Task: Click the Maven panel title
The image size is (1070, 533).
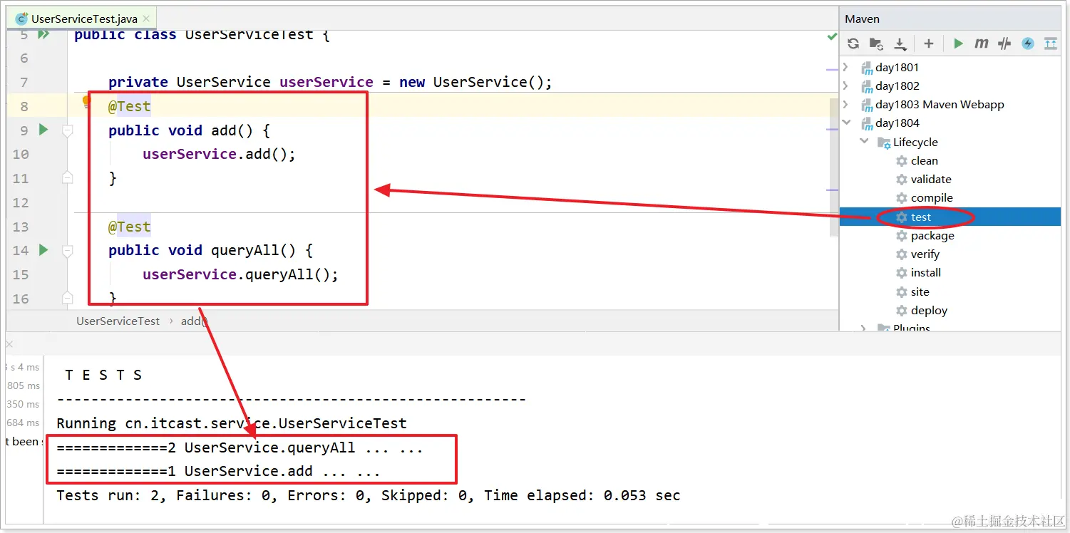Action: (x=862, y=19)
